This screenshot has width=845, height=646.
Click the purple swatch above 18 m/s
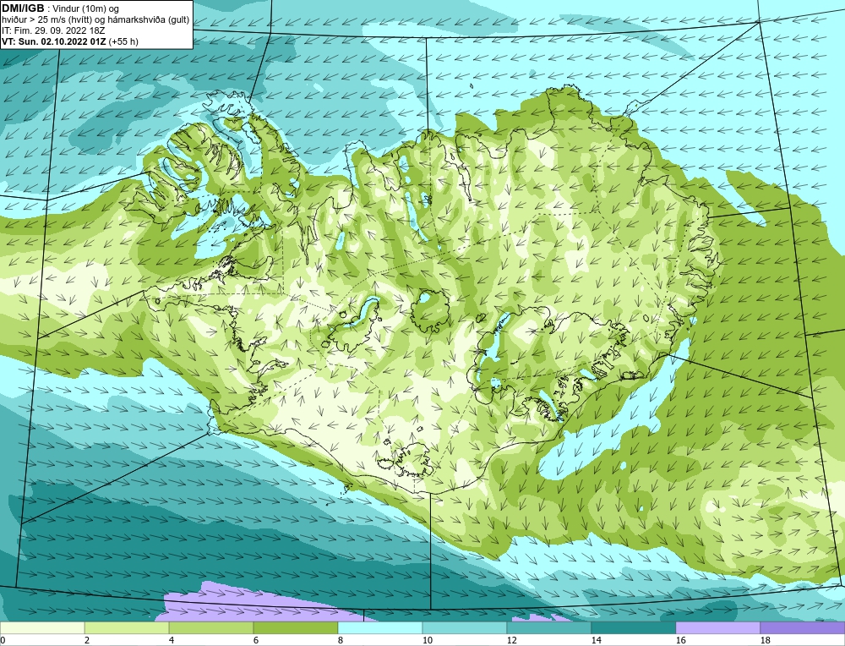pos(803,628)
